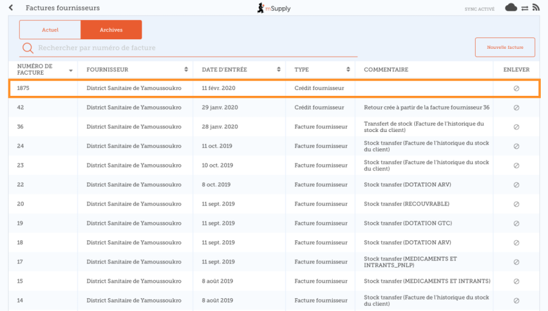548x311 pixels.
Task: Click remove icon for invoice 22
Action: tap(516, 185)
